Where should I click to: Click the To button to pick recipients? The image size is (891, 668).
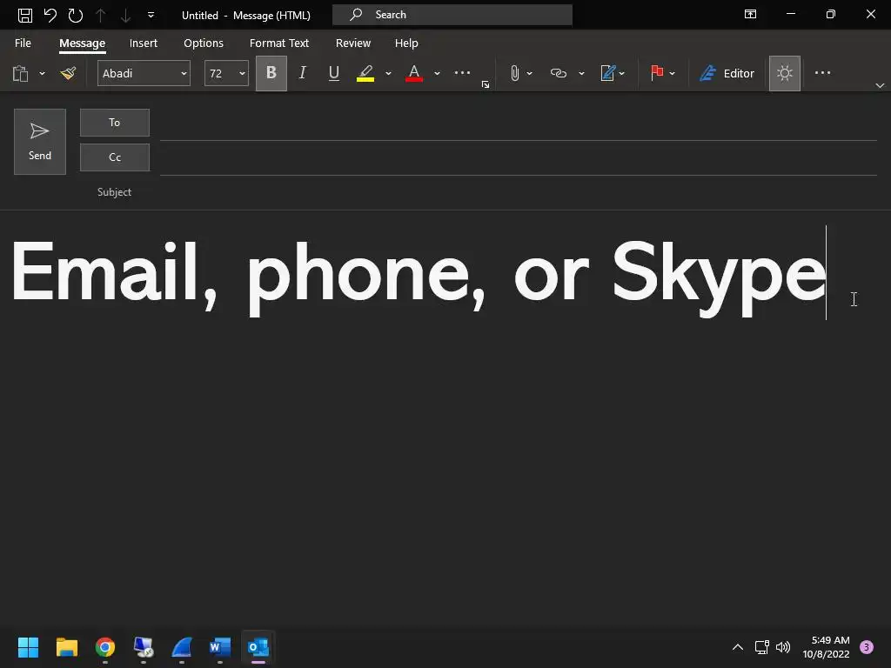(115, 123)
